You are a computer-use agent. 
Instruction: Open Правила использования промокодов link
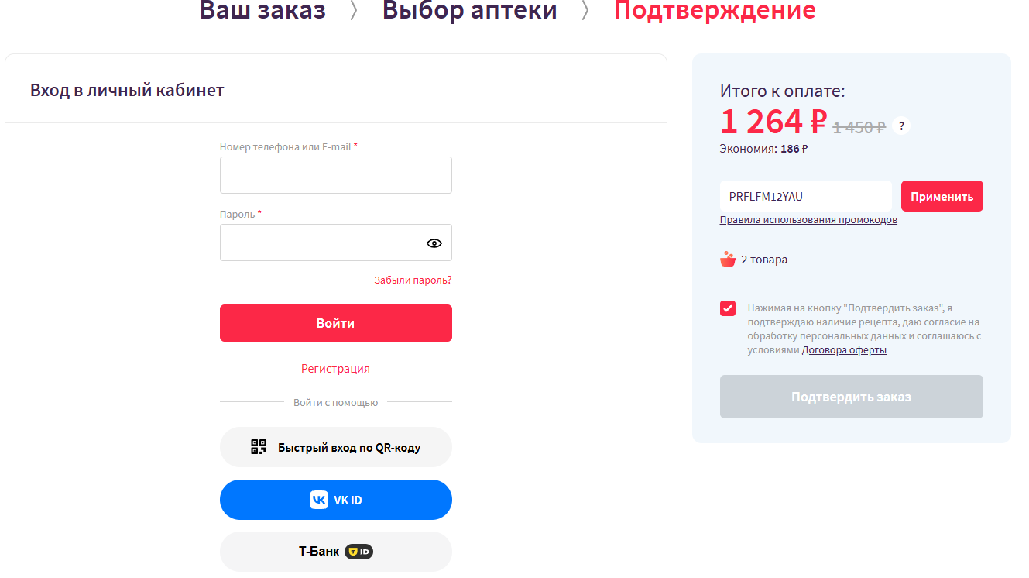[808, 220]
